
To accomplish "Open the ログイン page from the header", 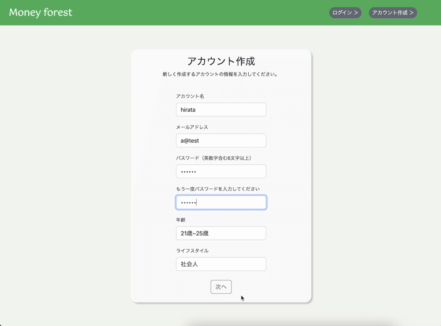I will tap(345, 12).
